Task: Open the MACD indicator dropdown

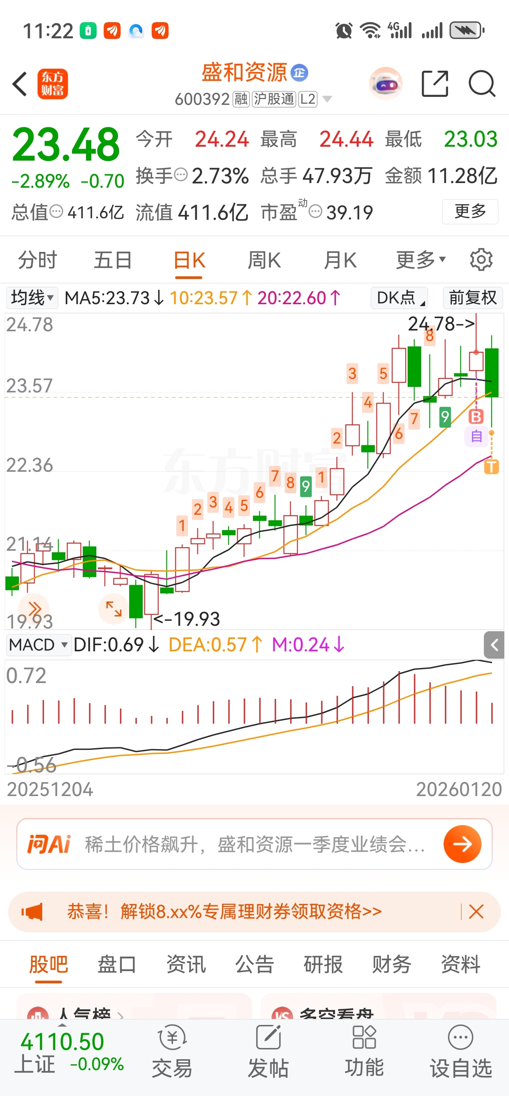Action: (39, 645)
